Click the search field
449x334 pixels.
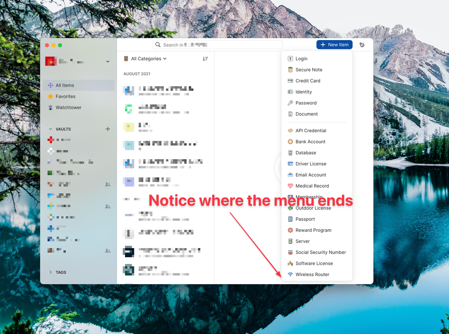tap(218, 45)
